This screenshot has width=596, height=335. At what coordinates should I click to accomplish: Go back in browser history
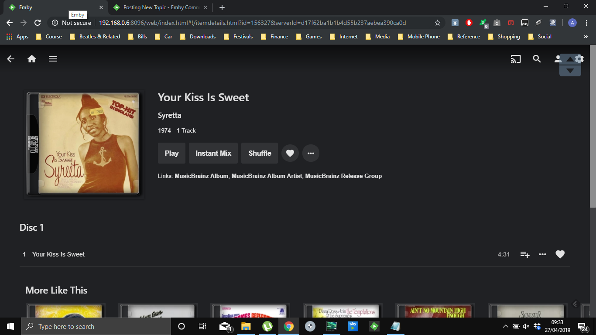click(10, 23)
